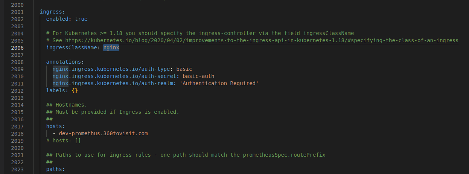Image resolution: width=469 pixels, height=174 pixels.
Task: Place cursor on the "true" value of enabled
Action: point(81,19)
